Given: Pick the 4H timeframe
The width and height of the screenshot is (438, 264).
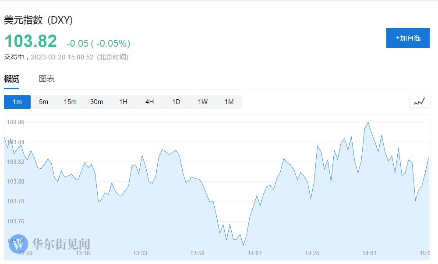Looking at the screenshot, I should coord(149,102).
